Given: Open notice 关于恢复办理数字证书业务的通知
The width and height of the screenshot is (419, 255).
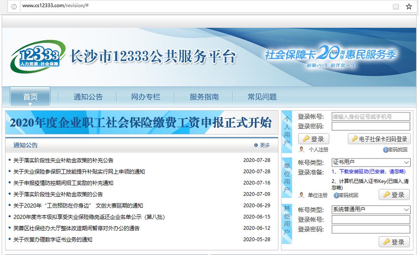Looking at the screenshot, I should pos(53,239).
